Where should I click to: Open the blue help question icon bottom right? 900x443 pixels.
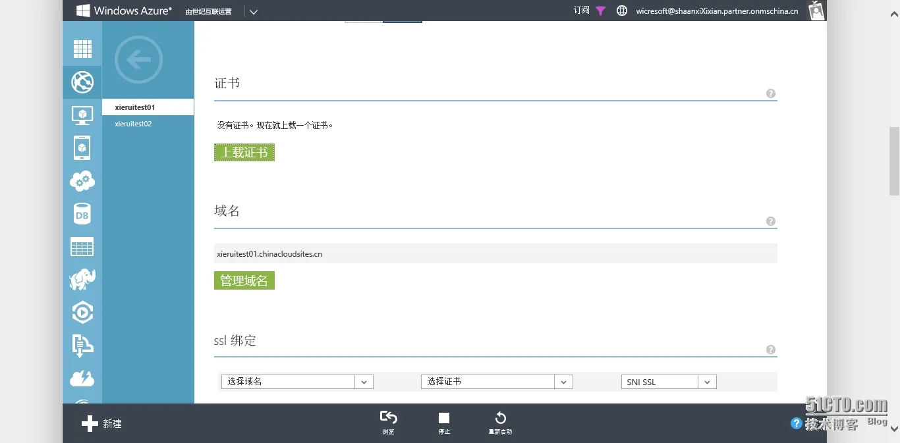coord(797,423)
